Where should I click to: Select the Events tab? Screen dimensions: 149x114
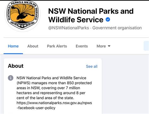[82, 46]
